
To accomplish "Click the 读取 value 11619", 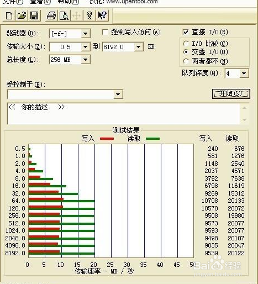I will point(236,186).
